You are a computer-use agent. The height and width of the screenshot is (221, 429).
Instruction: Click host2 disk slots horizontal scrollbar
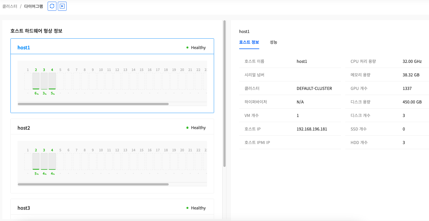click(93, 184)
